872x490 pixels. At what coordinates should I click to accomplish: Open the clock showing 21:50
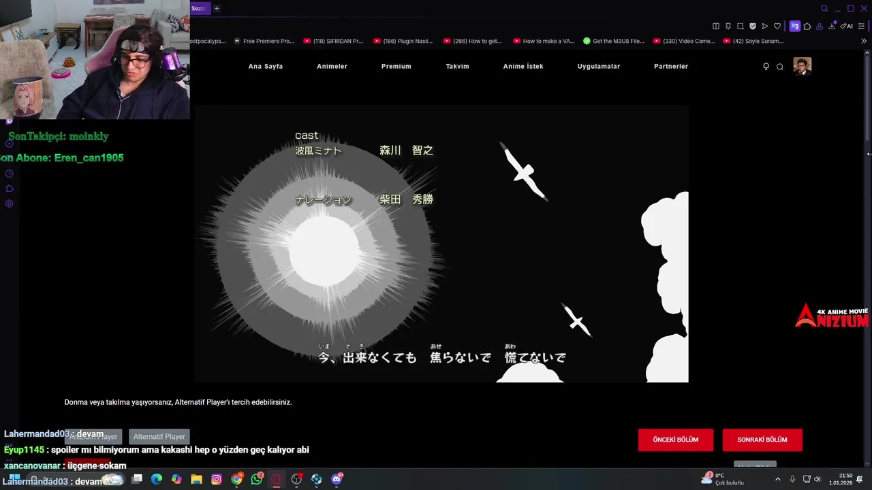pyautogui.click(x=841, y=479)
